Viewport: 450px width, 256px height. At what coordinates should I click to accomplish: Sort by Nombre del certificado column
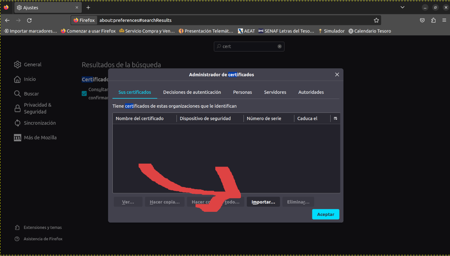[140, 118]
